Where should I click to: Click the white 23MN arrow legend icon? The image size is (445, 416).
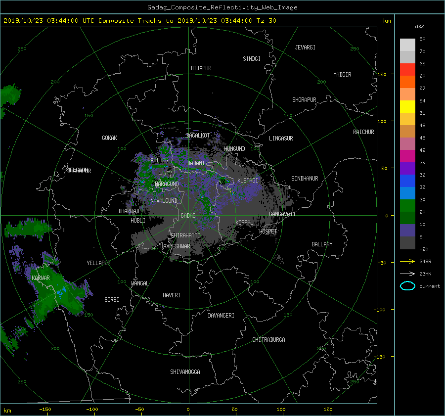tap(407, 274)
